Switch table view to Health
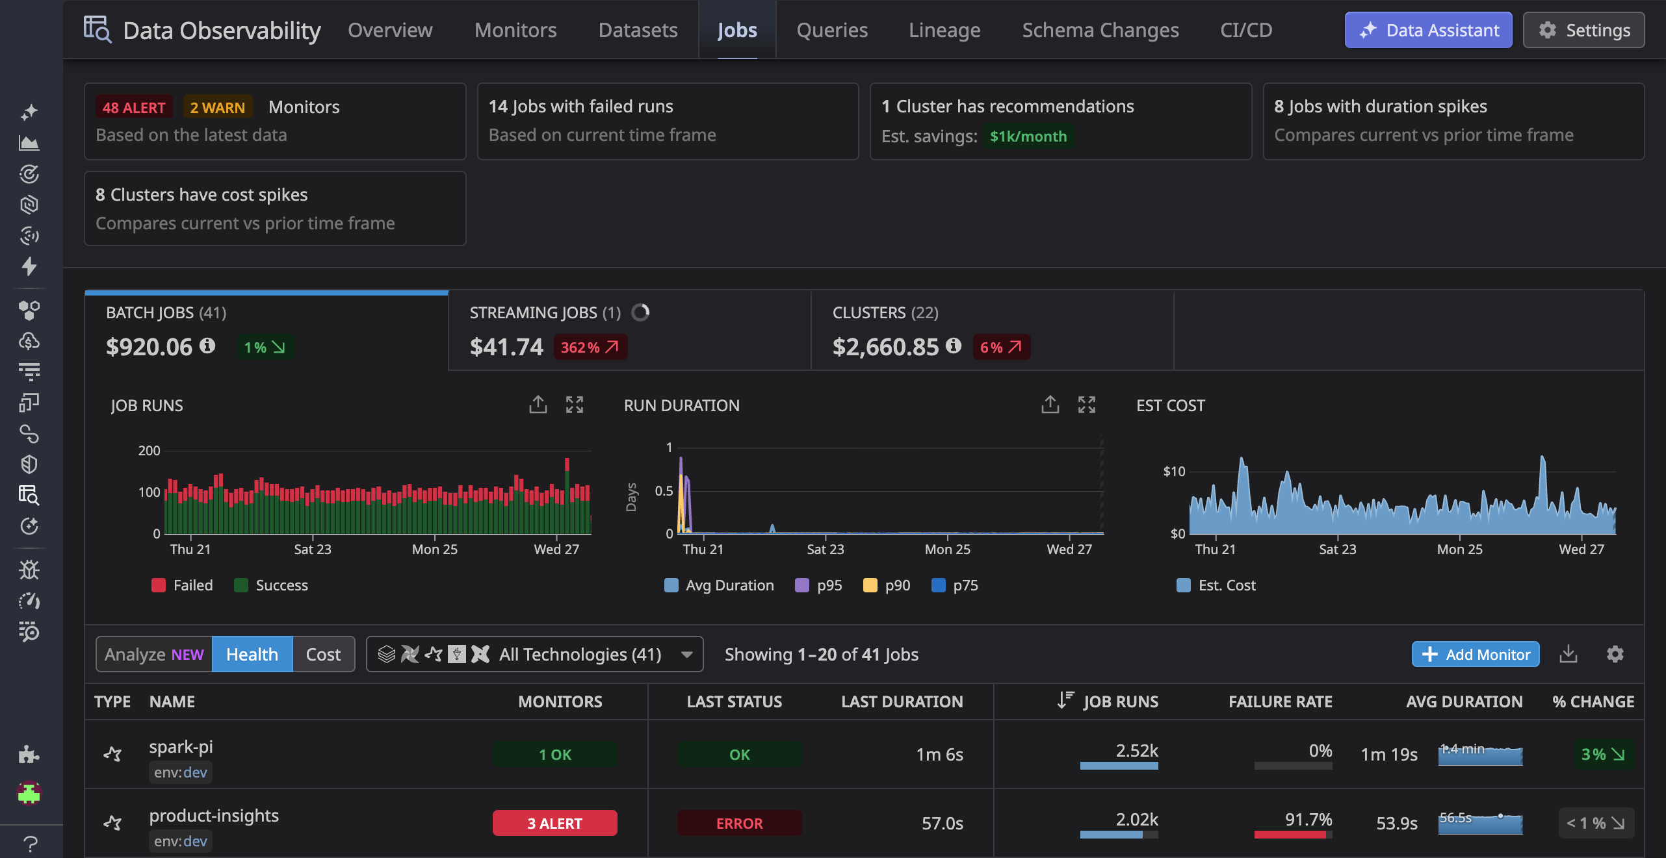 point(252,654)
